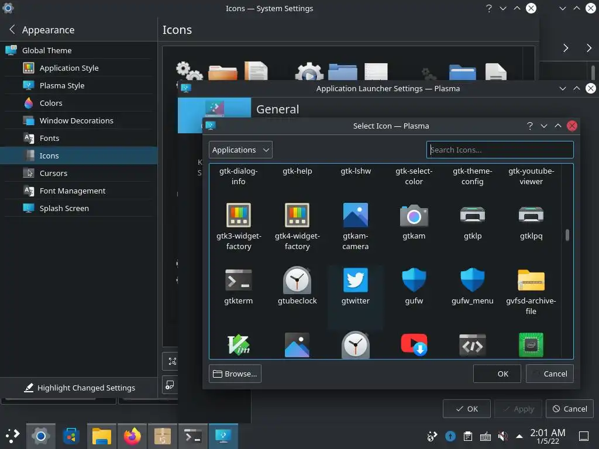The image size is (599, 449).
Task: Switch to System Settings in taskbar
Action: 41,436
